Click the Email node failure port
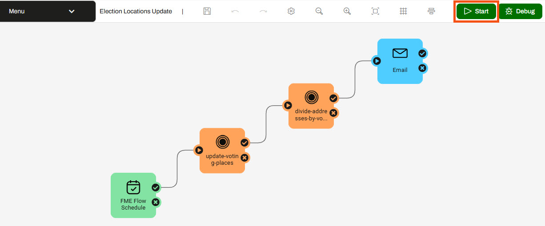The width and height of the screenshot is (545, 226). (422, 68)
